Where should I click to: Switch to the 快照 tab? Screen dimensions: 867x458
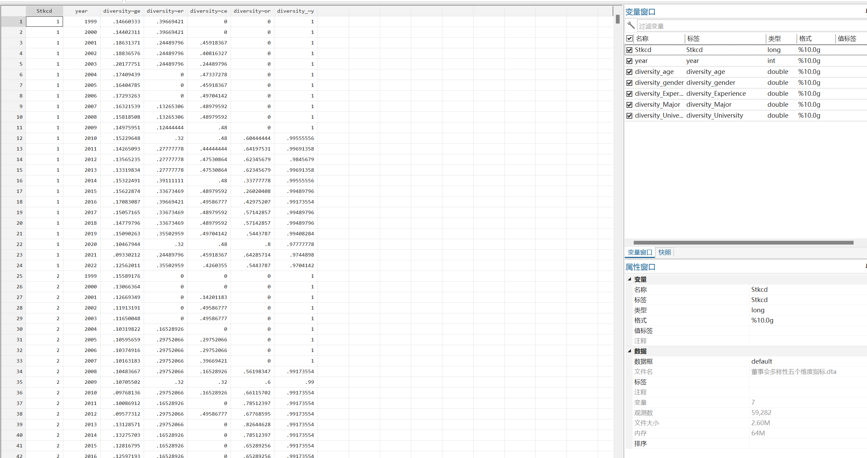click(x=664, y=252)
